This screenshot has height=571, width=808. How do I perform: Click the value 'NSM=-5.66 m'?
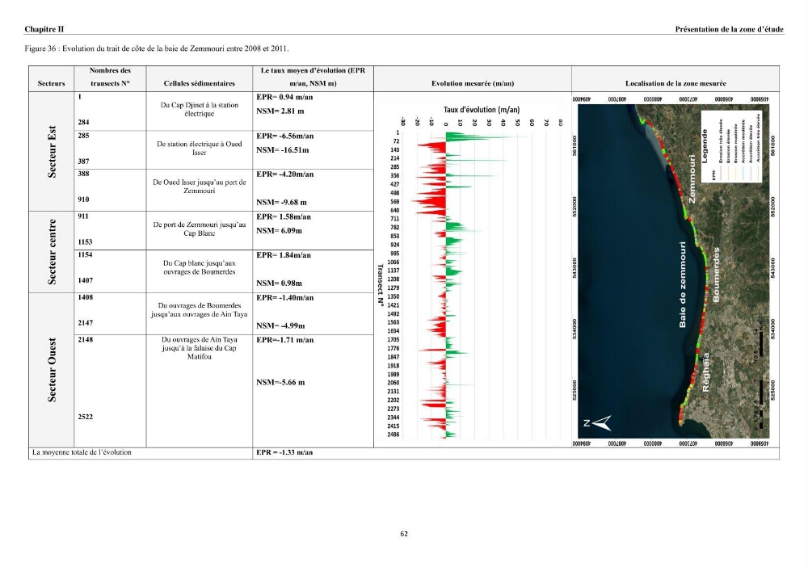pos(280,383)
